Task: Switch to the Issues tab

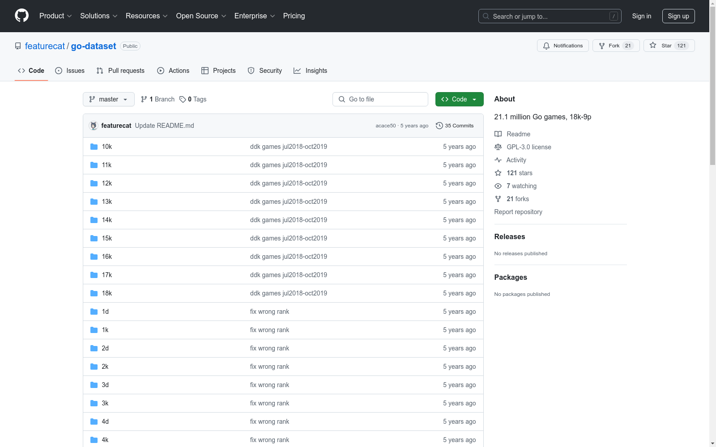Action: click(x=70, y=71)
